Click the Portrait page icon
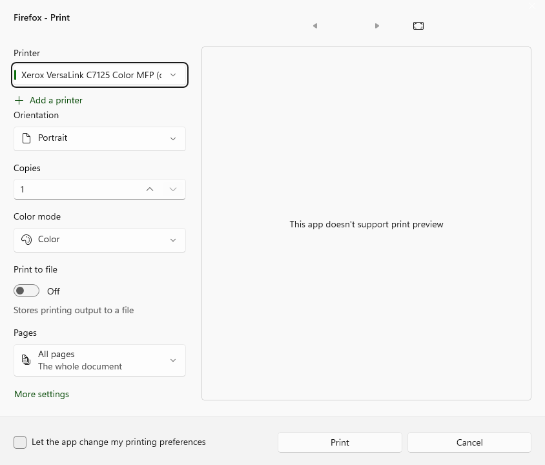Screen dimensions: 545x465 pyautogui.click(x=26, y=138)
